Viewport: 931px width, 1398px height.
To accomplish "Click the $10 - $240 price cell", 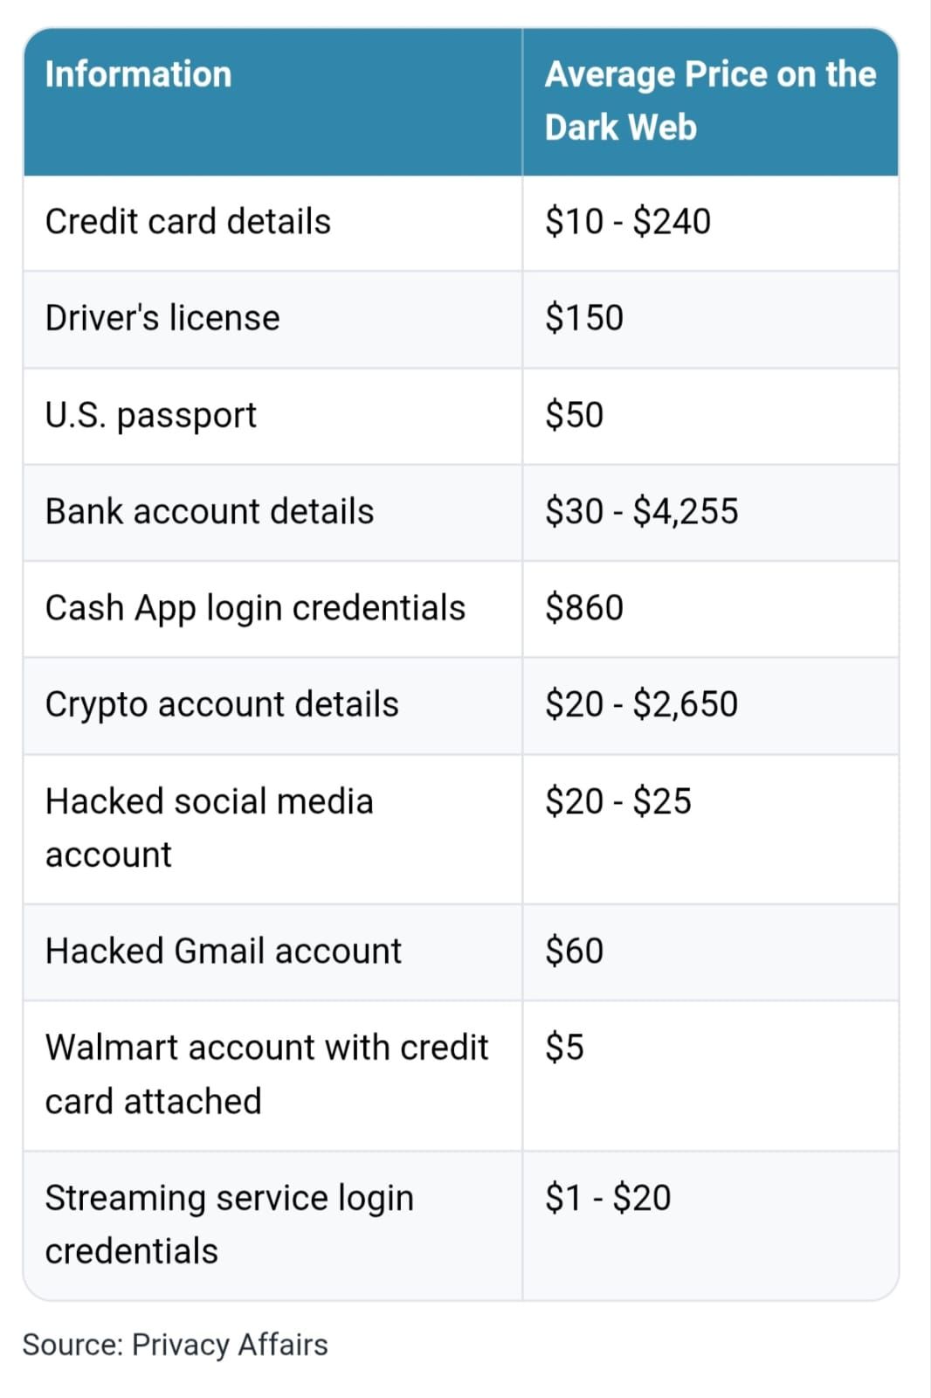I will [x=627, y=222].
